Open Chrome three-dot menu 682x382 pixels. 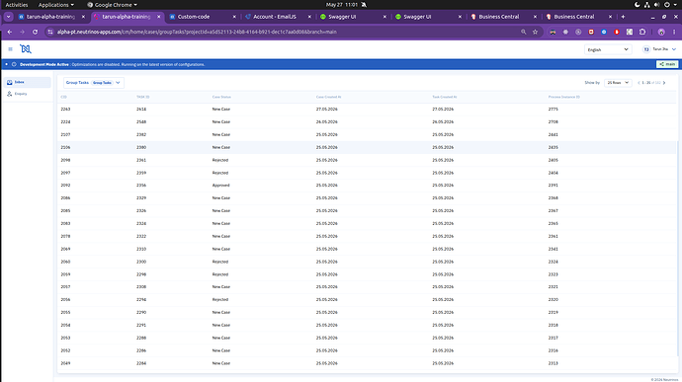tap(674, 32)
